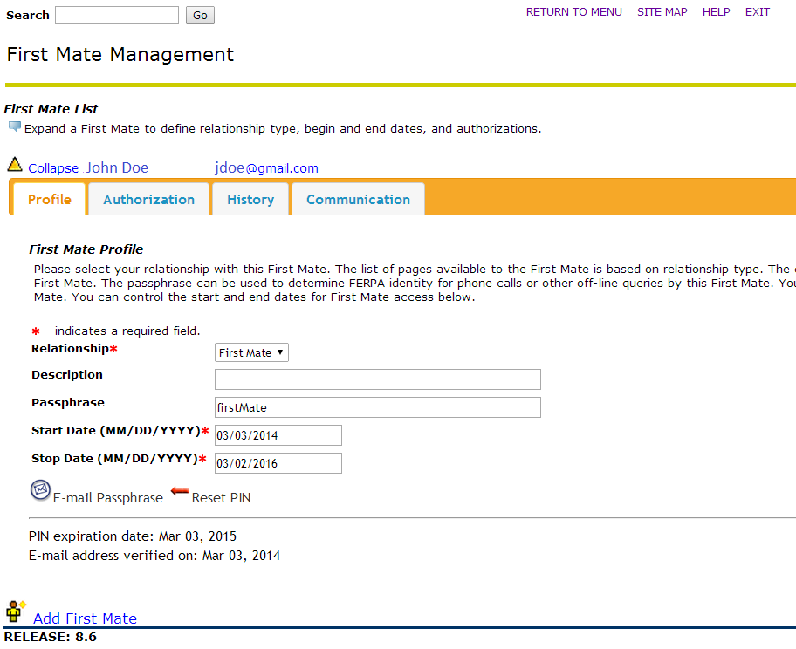Click the Exit link
The width and height of the screenshot is (796, 649).
(x=757, y=12)
